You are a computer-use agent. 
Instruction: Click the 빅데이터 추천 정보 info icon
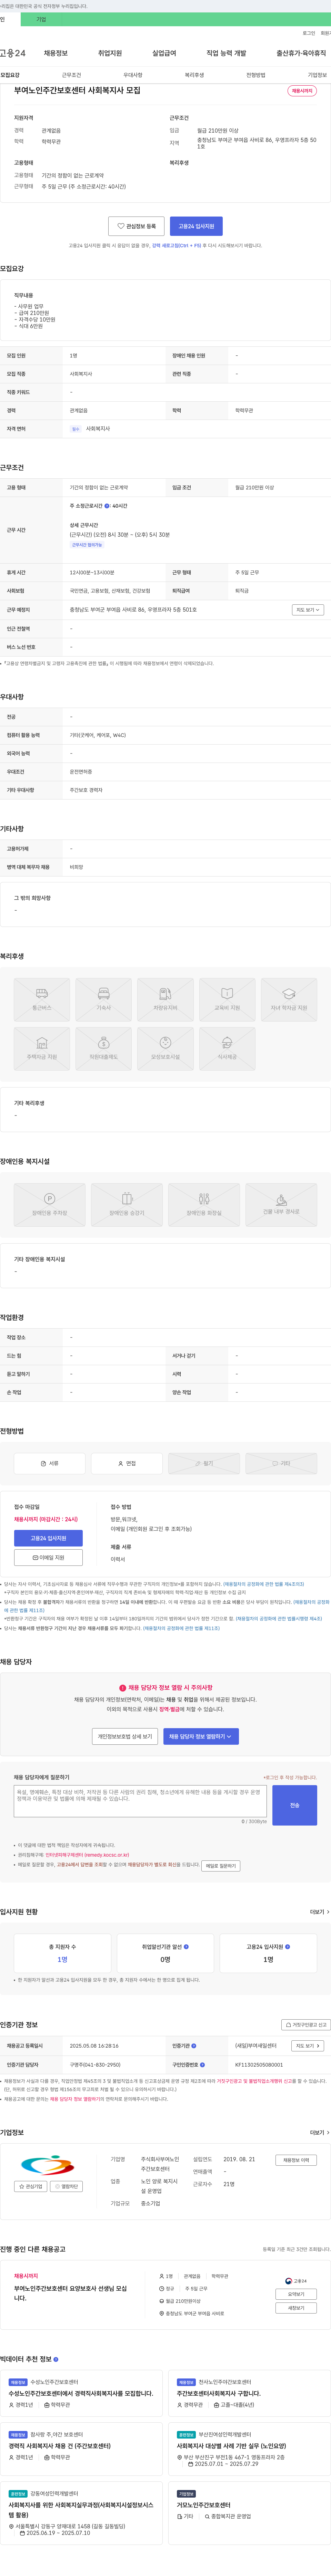56,2359
